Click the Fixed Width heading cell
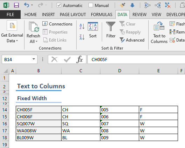The height and width of the screenshot is (148, 185). tap(38, 98)
